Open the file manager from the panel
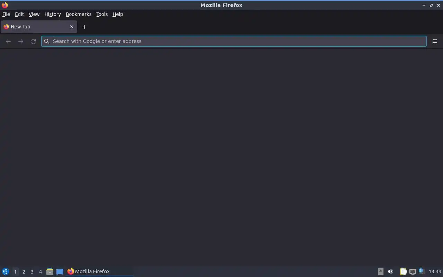 tap(50, 271)
